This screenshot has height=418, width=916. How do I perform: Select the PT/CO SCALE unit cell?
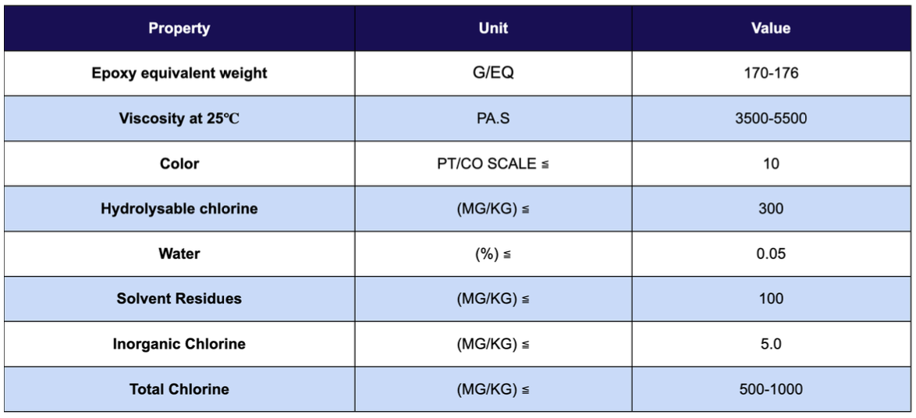point(493,164)
